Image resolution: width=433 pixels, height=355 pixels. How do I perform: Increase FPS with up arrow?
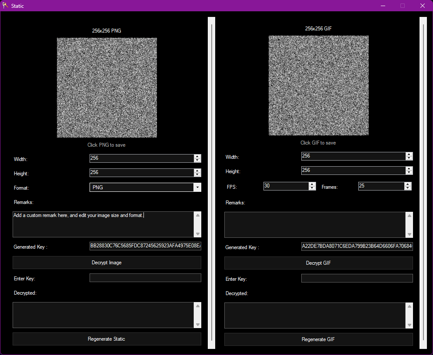point(312,184)
